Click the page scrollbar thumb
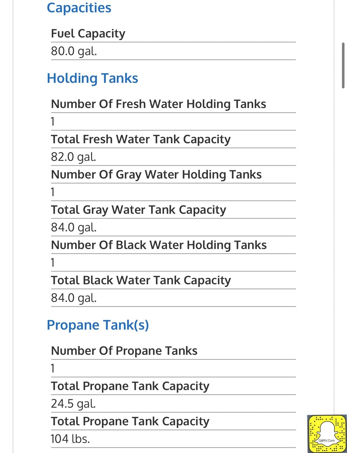Image resolution: width=347 pixels, height=453 pixels. coord(343,66)
